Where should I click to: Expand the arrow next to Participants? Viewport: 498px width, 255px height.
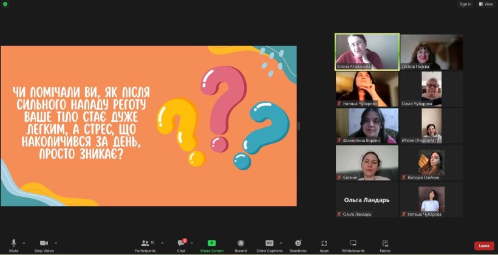click(162, 243)
